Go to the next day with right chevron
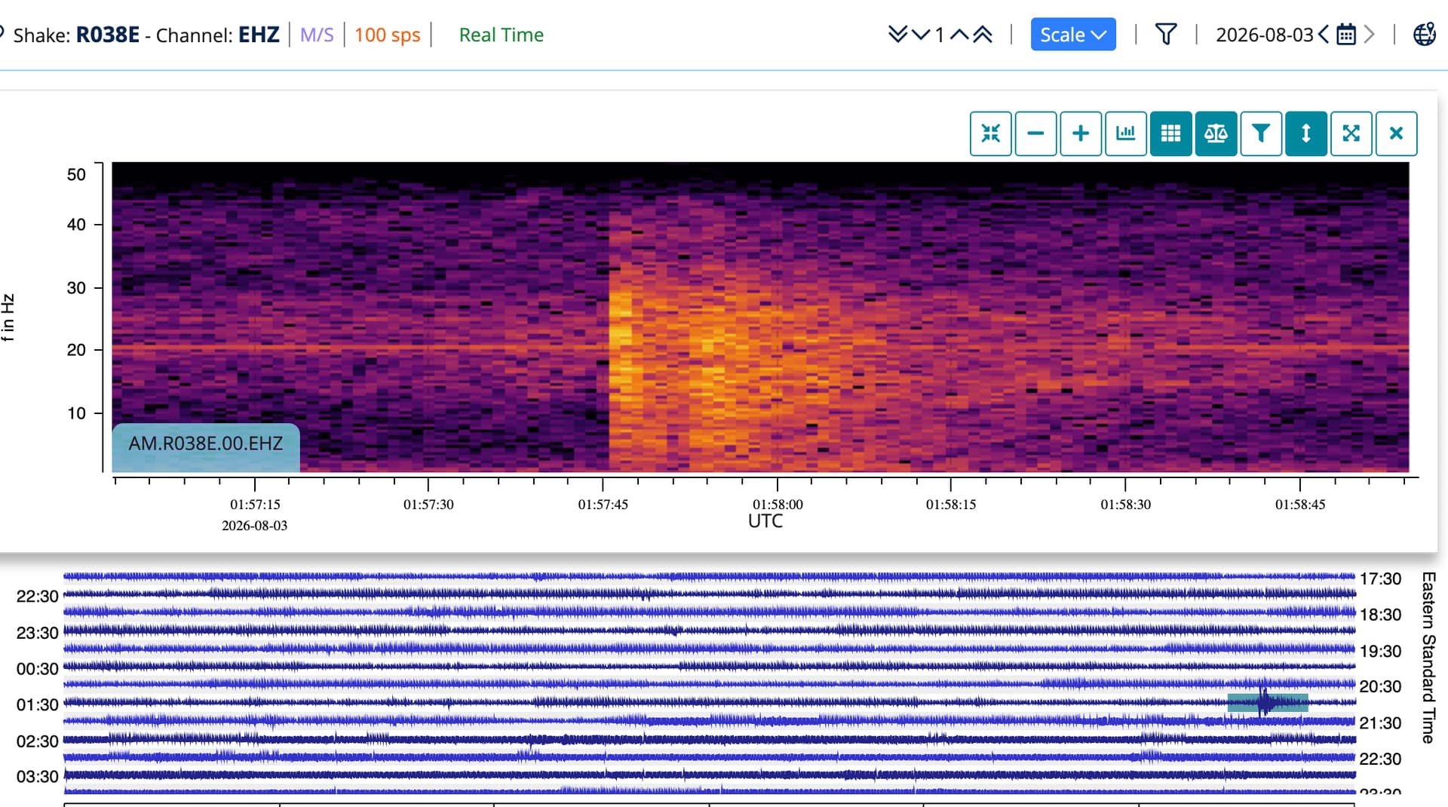This screenshot has width=1448, height=807. 1370,35
